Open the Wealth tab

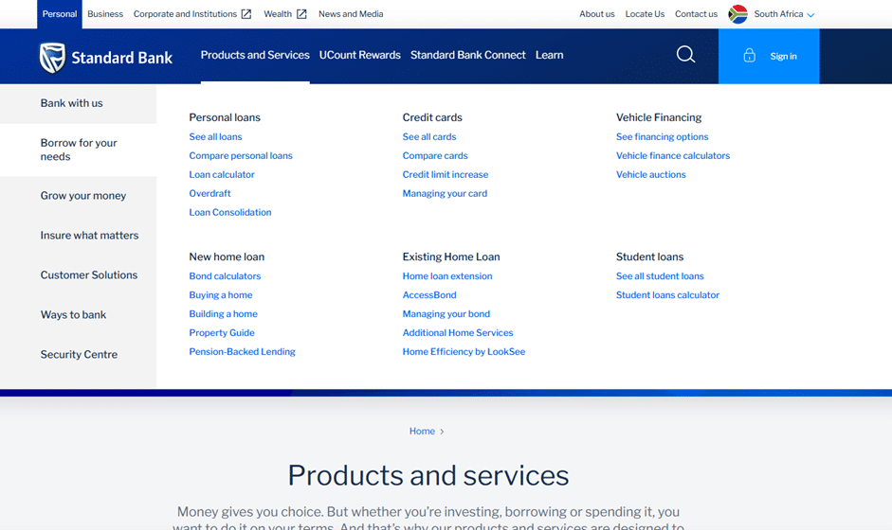point(278,14)
